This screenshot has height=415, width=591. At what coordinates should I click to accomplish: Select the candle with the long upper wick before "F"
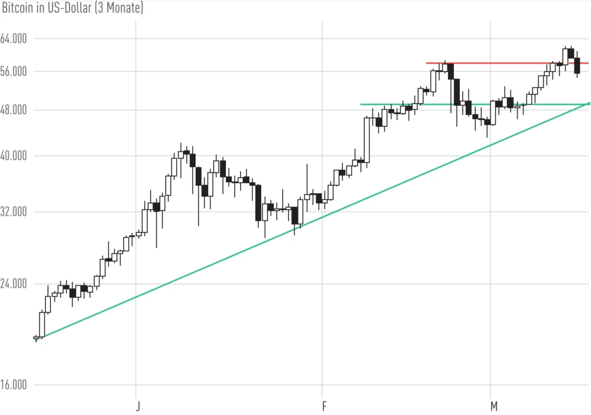pos(307,196)
